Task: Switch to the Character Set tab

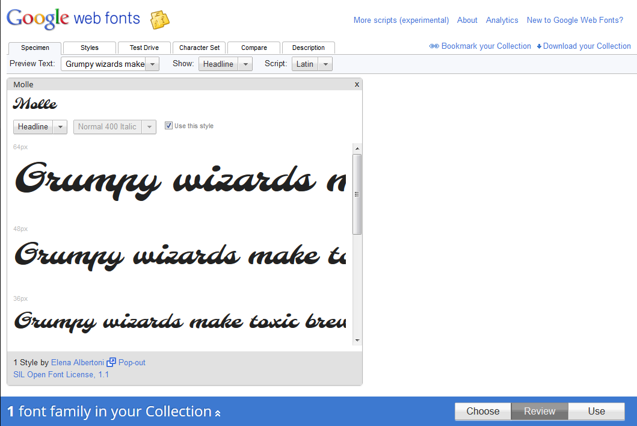Action: click(x=199, y=48)
